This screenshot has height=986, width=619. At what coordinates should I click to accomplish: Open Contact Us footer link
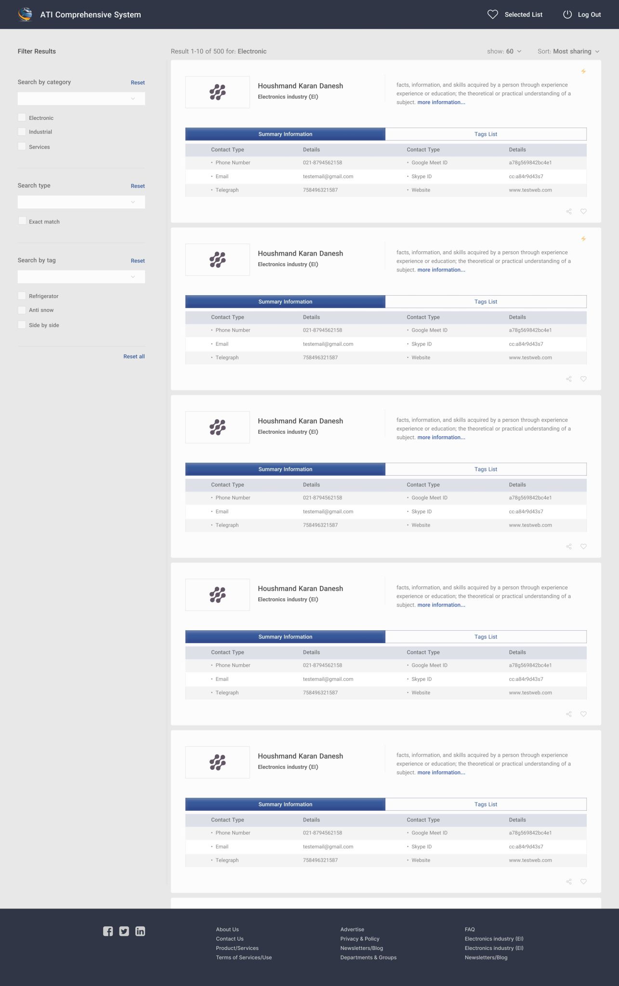pos(230,939)
